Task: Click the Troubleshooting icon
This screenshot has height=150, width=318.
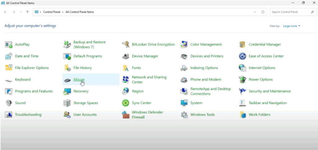Action: click(x=8, y=115)
